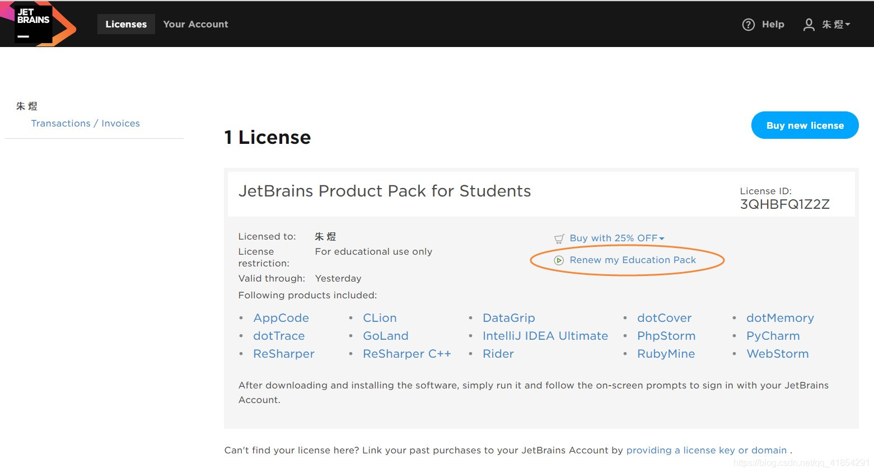Expand the user account dropdown arrow
The image size is (874, 473).
tap(848, 25)
